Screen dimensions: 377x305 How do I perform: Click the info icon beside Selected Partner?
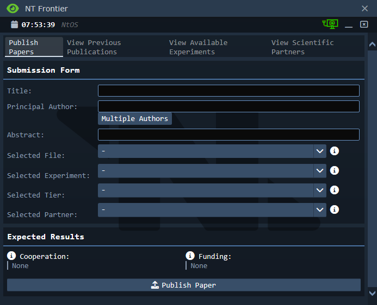coord(335,209)
